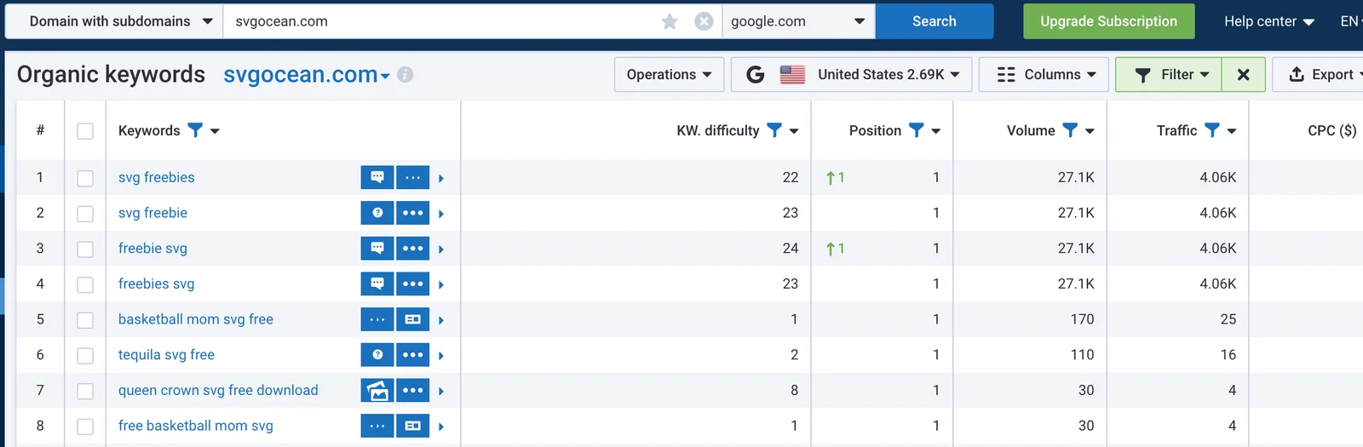This screenshot has height=447, width=1363.
Task: Open the Keywords column sort arrow
Action: point(215,131)
